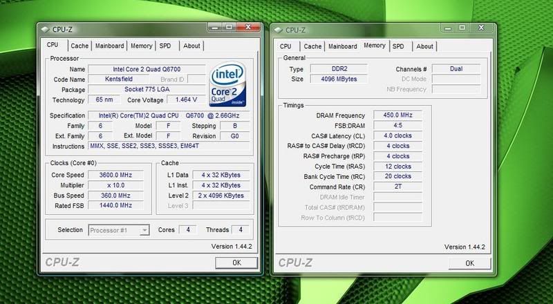Click the Multiplier value x 10.0
The image size is (553, 304).
coord(115,185)
